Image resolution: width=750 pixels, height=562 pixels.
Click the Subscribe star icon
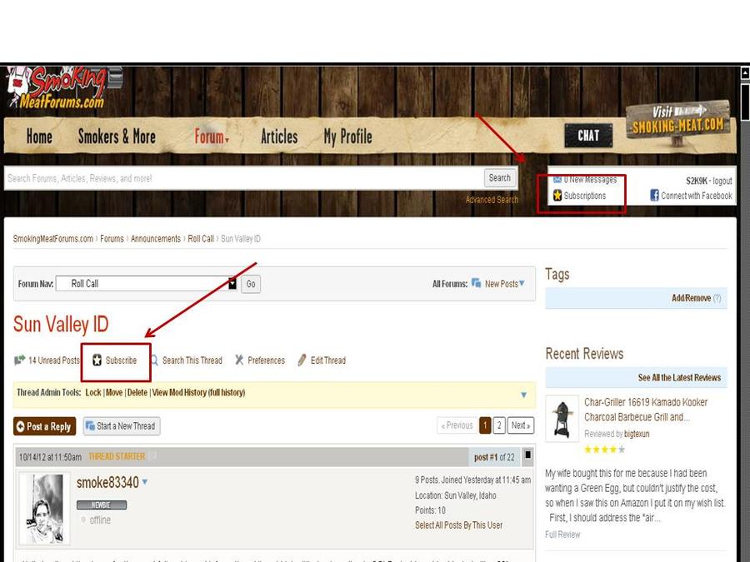click(x=97, y=361)
